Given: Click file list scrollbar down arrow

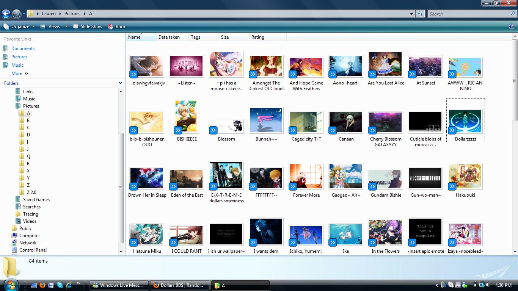Looking at the screenshot, I should pos(515,252).
